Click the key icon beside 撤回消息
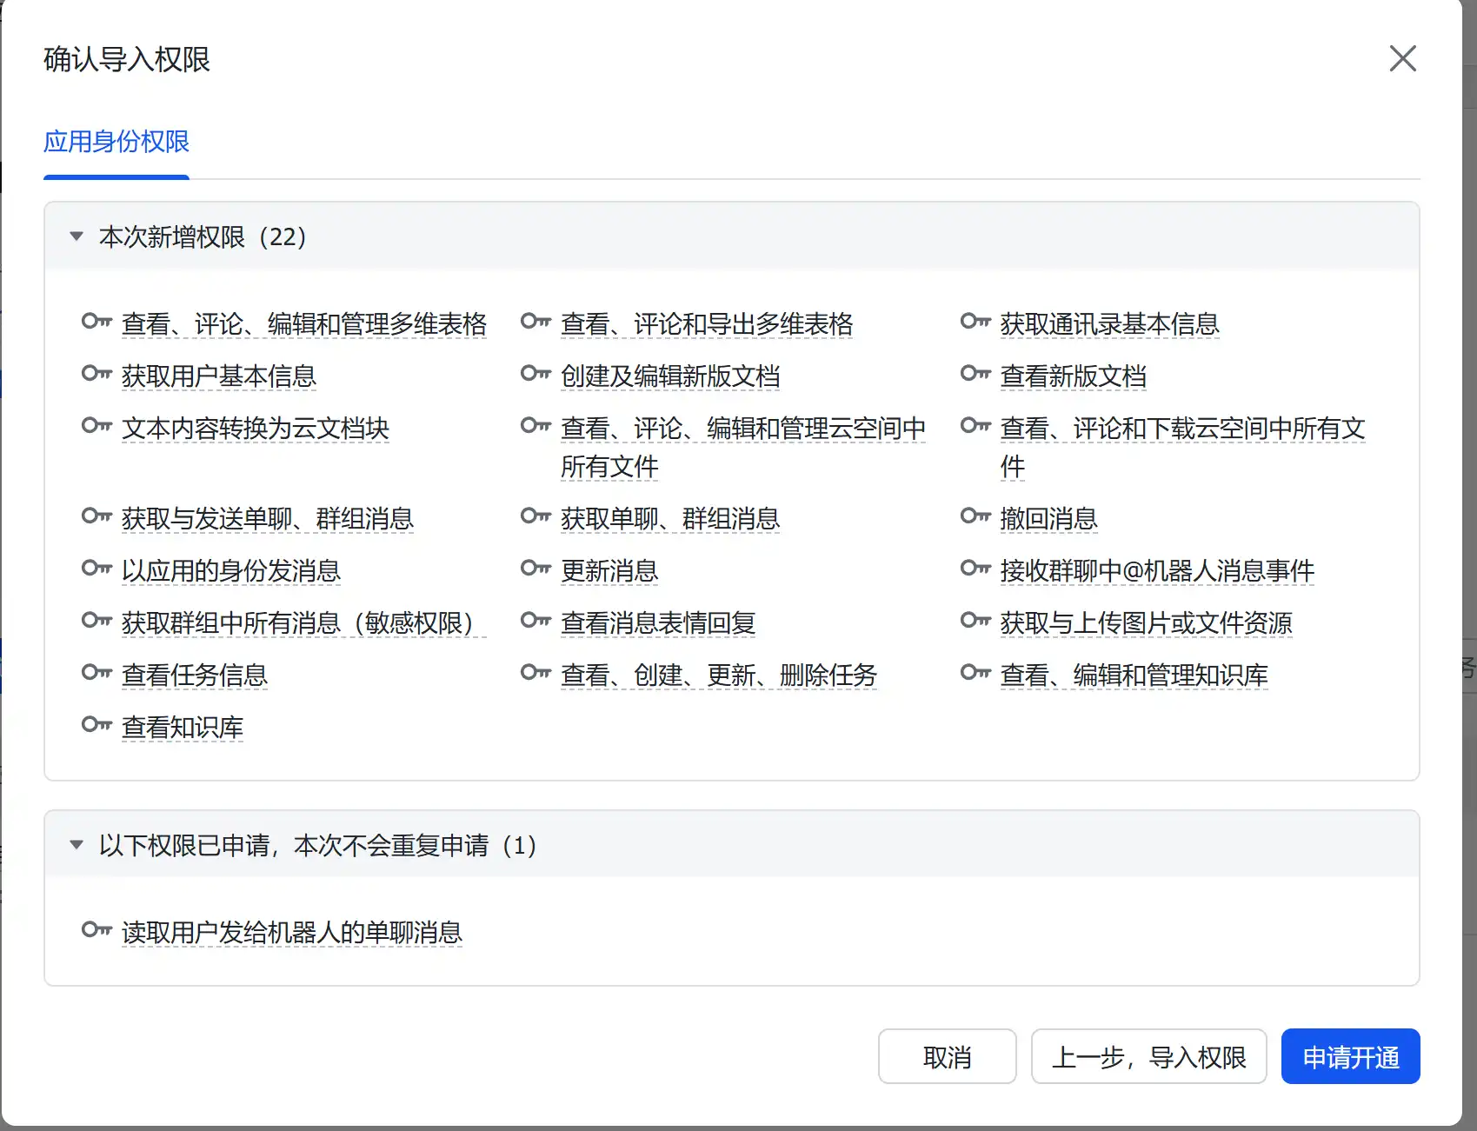This screenshot has width=1477, height=1131. coord(974,516)
